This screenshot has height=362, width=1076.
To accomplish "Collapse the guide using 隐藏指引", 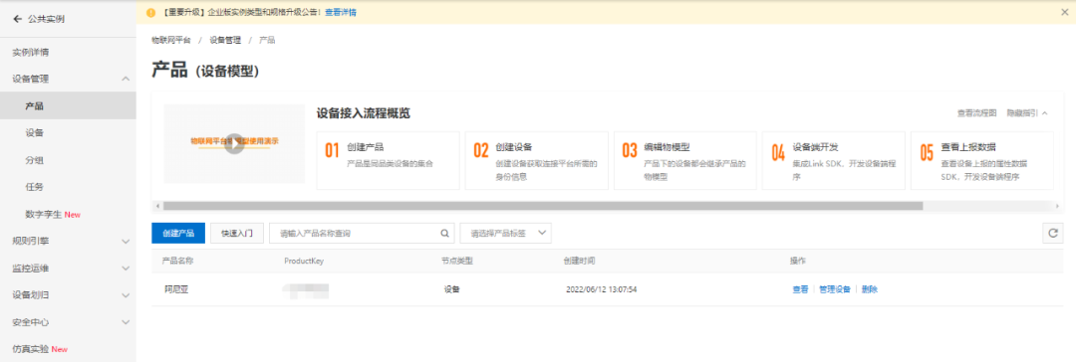I will pyautogui.click(x=1026, y=113).
